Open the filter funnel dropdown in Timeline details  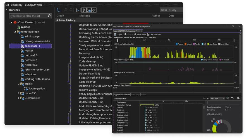click(232, 98)
